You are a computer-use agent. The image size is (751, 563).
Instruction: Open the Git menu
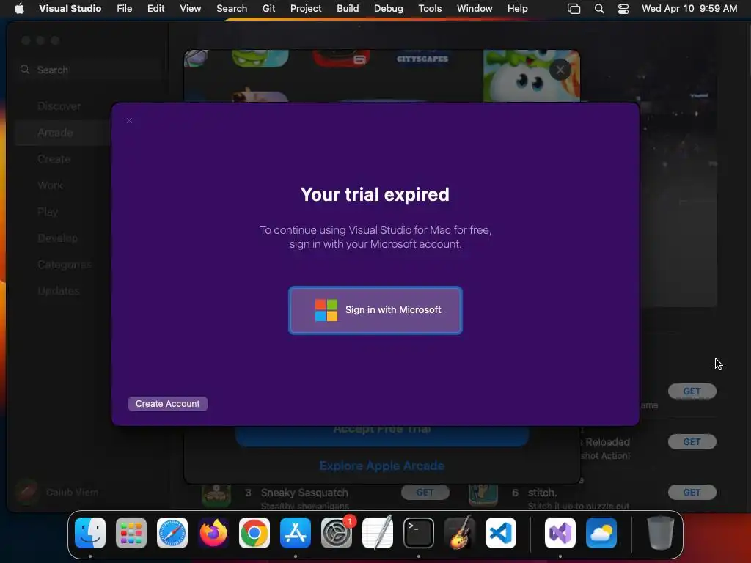click(x=268, y=8)
